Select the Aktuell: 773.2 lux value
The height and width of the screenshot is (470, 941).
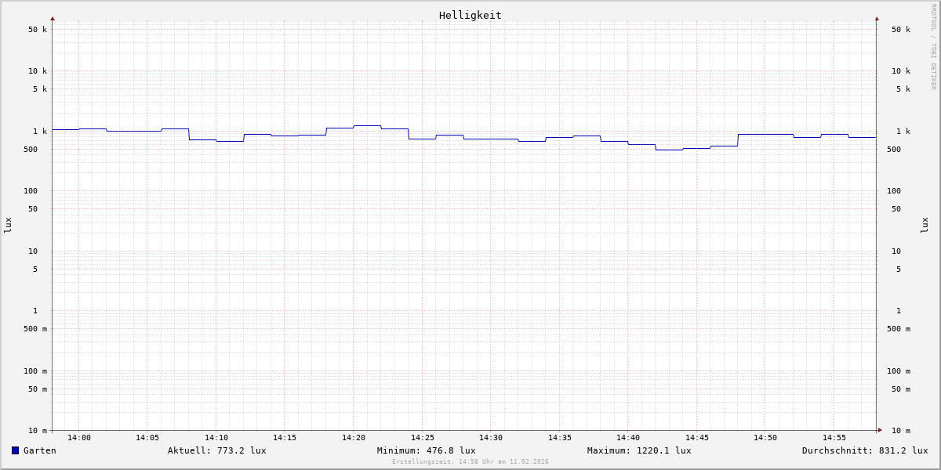[217, 450]
